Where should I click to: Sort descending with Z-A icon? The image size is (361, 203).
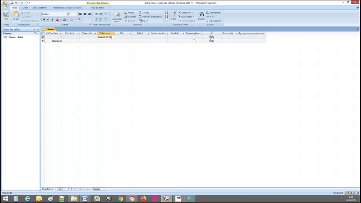pyautogui.click(x=166, y=17)
